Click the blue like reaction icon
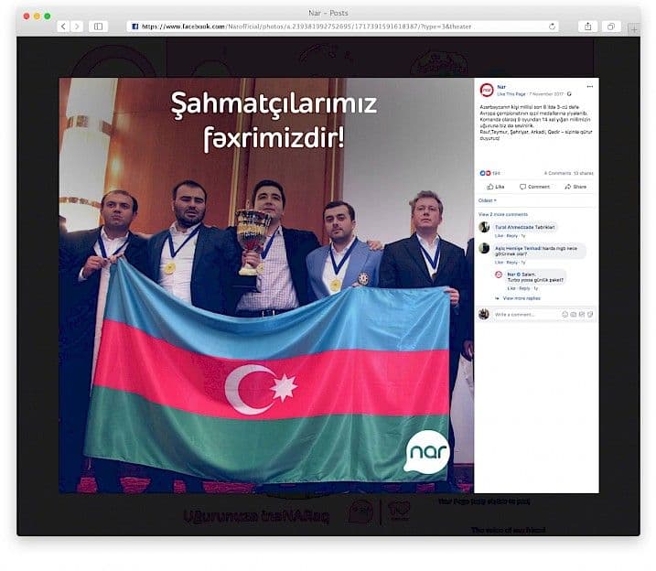This screenshot has height=571, width=656. tap(482, 173)
